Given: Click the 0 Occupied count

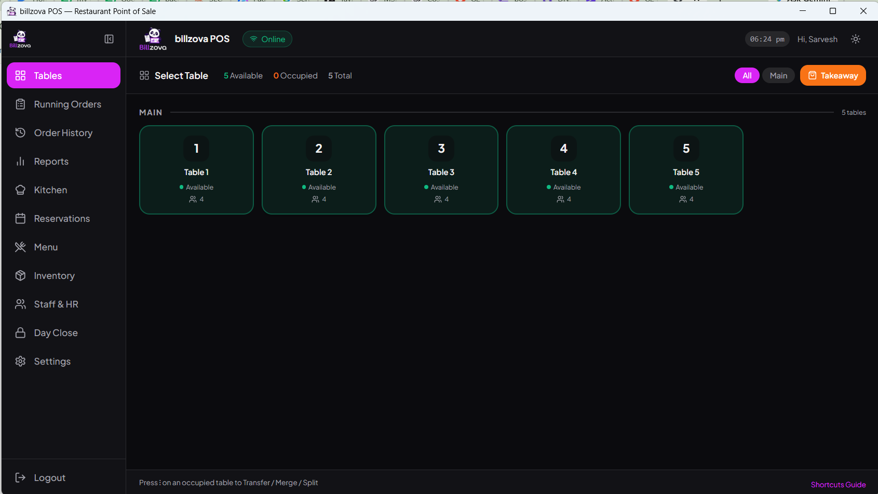Looking at the screenshot, I should tap(295, 76).
